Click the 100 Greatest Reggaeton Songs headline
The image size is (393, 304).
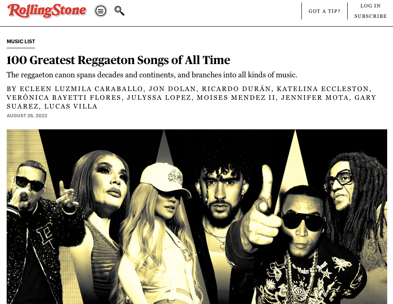click(118, 60)
